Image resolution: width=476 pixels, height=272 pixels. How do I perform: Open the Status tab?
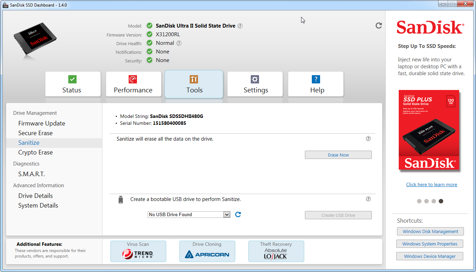pyautogui.click(x=73, y=84)
